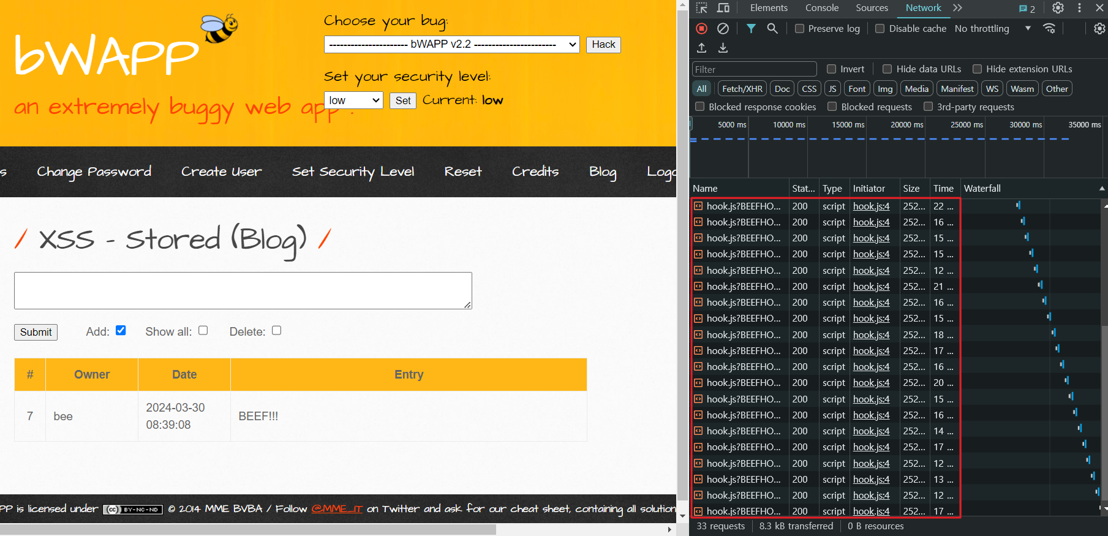This screenshot has height=536, width=1108.
Task: Open the Choose your bug dropdown
Action: 451,44
